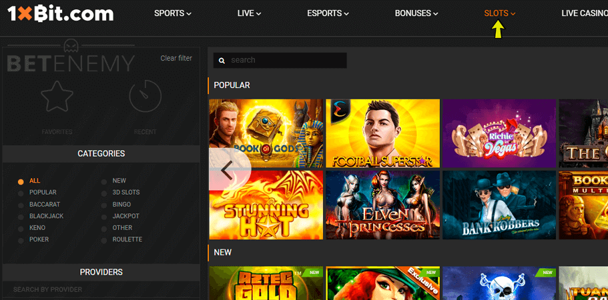Image resolution: width=608 pixels, height=300 pixels.
Task: Click the carousel previous arrow
Action: pyautogui.click(x=227, y=170)
